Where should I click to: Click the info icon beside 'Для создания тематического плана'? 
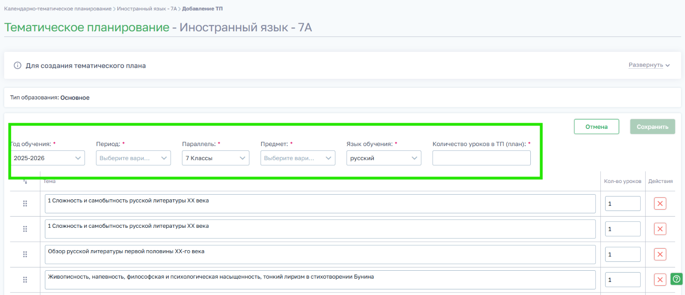(18, 66)
